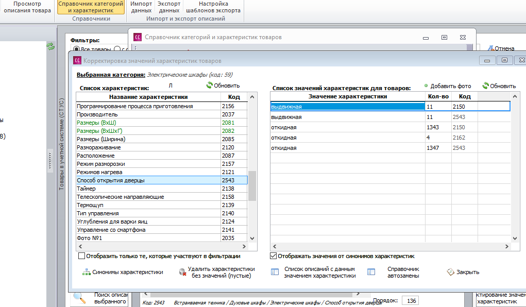526x307 pixels.
Task: Click left arrow of characteristics horizontal scrollbar
Action: click(80, 246)
